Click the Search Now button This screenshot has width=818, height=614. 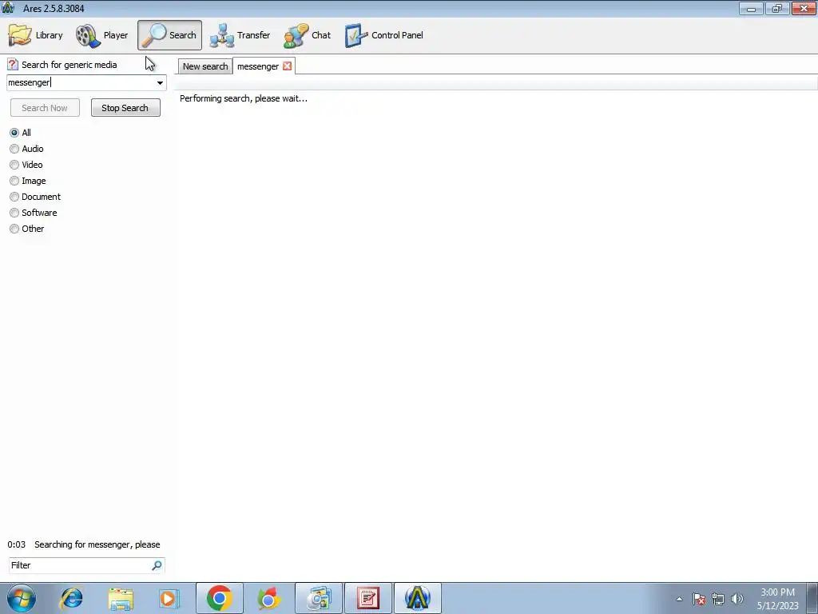point(45,108)
